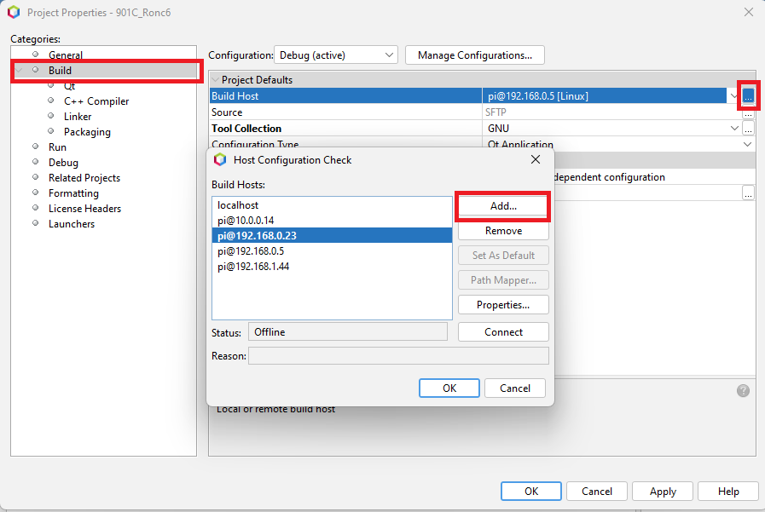Select the Linker category
Image resolution: width=765 pixels, height=512 pixels.
pos(77,117)
